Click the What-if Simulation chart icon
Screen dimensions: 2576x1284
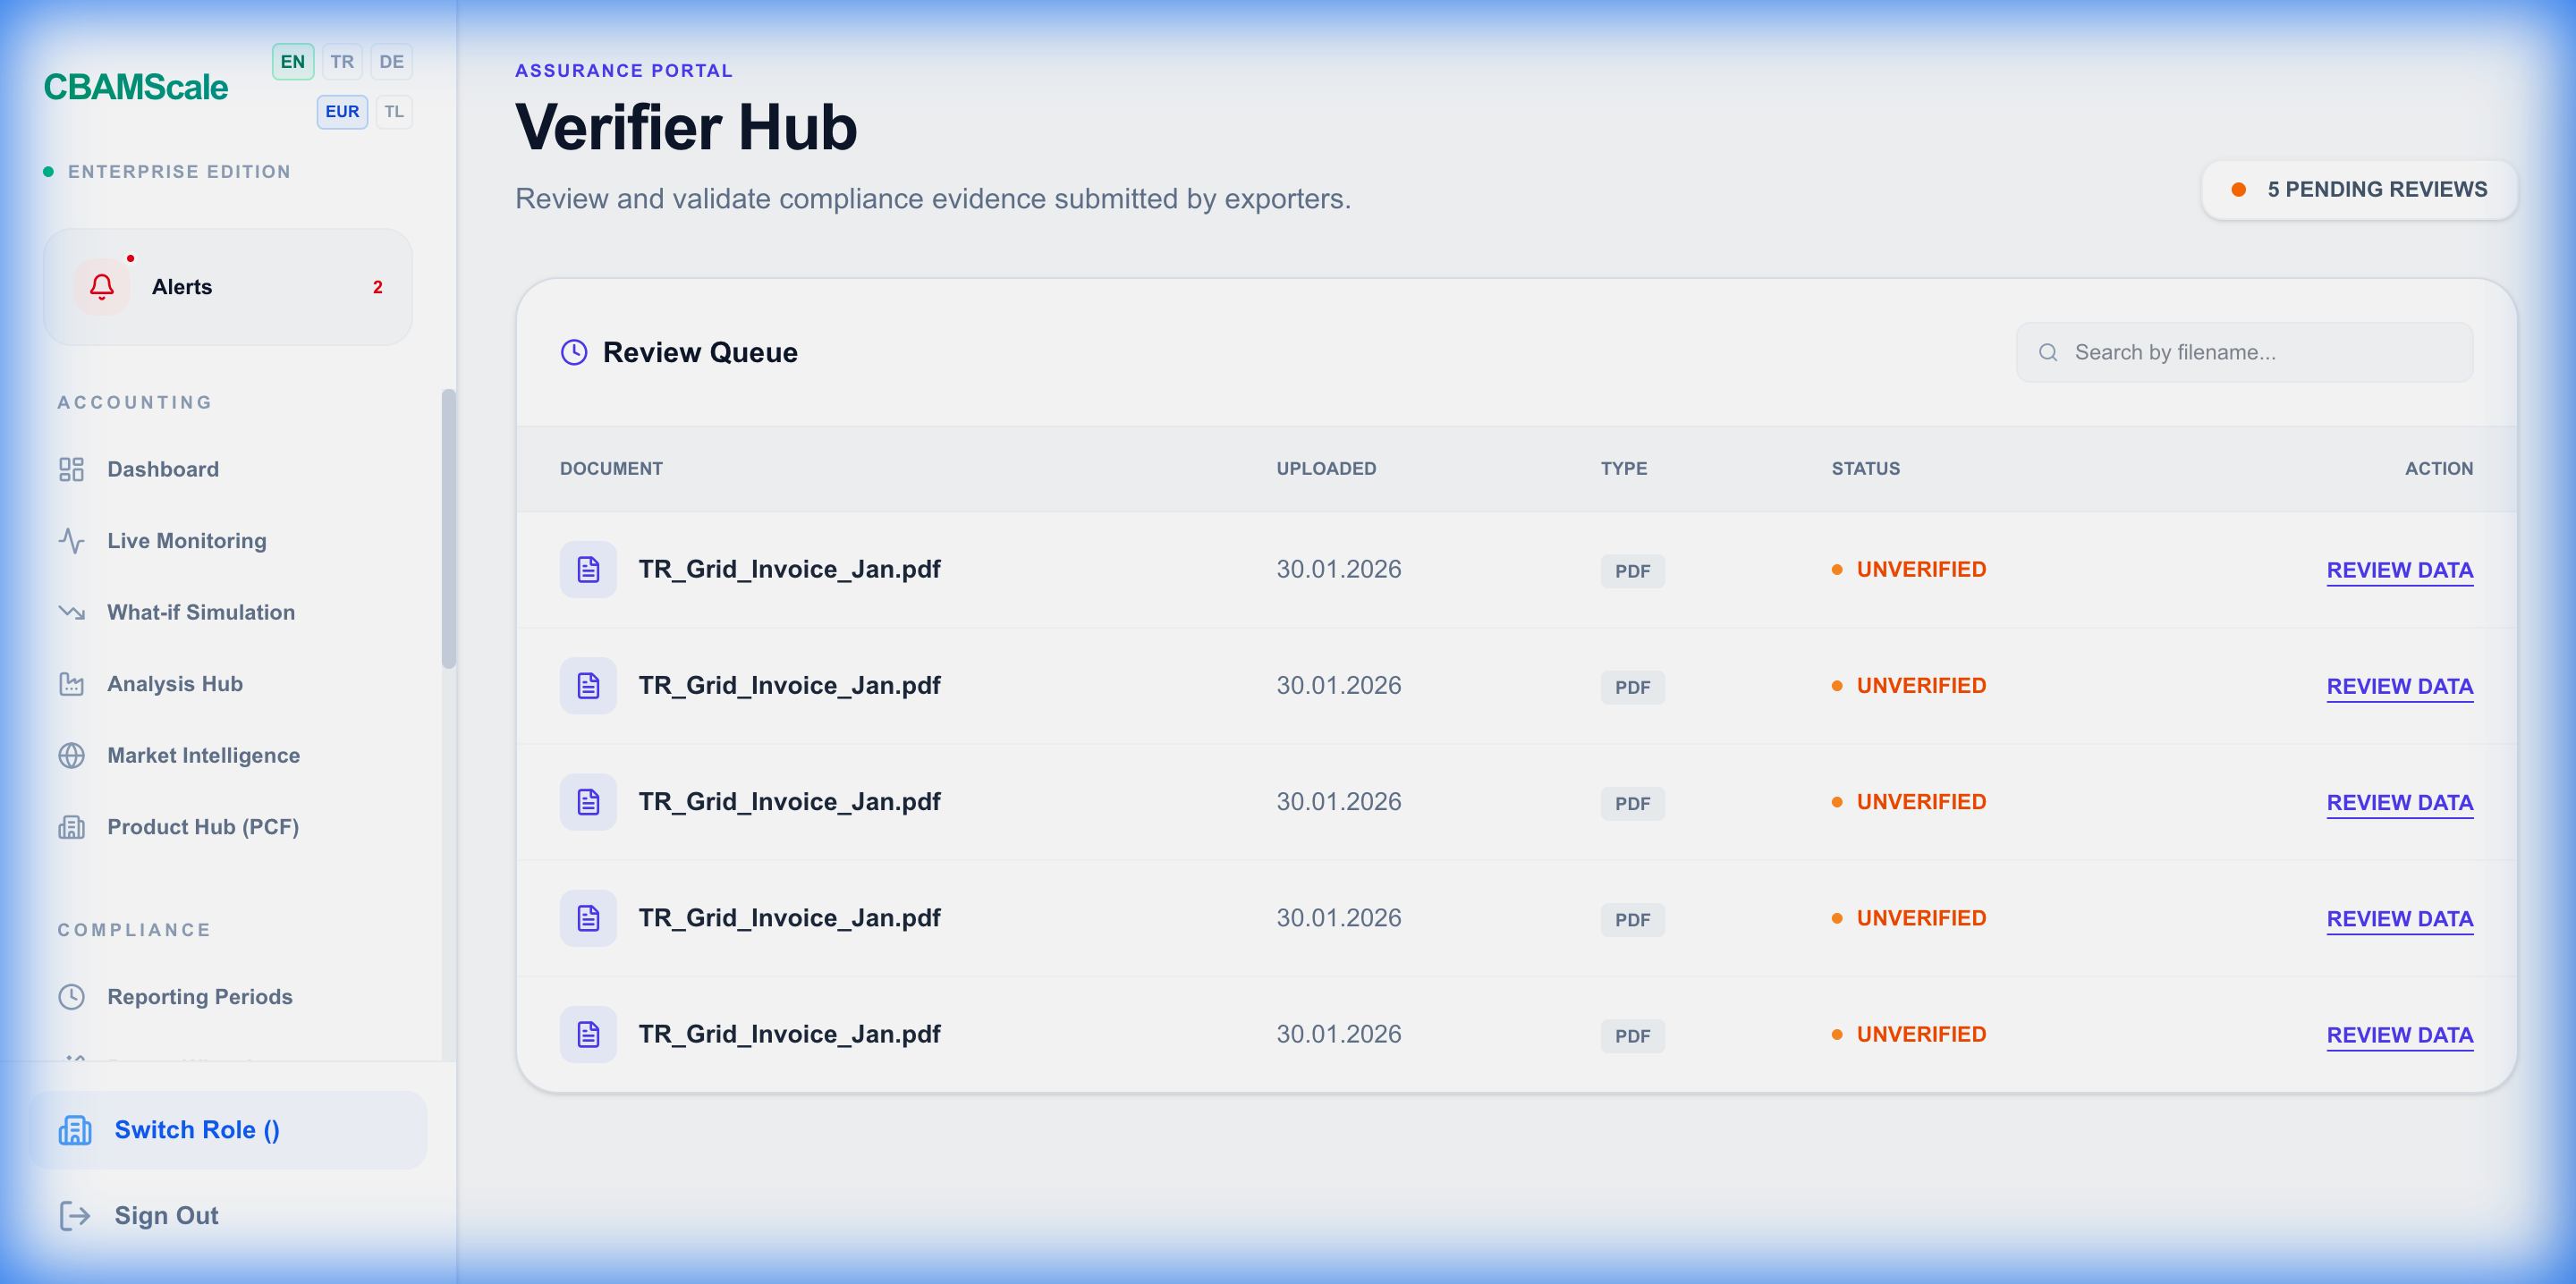[71, 612]
